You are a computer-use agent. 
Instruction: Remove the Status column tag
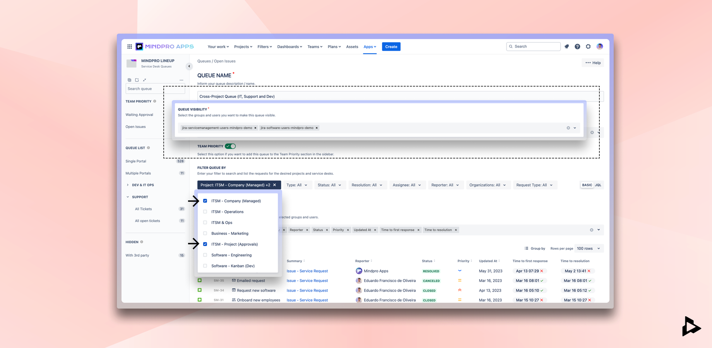click(327, 230)
